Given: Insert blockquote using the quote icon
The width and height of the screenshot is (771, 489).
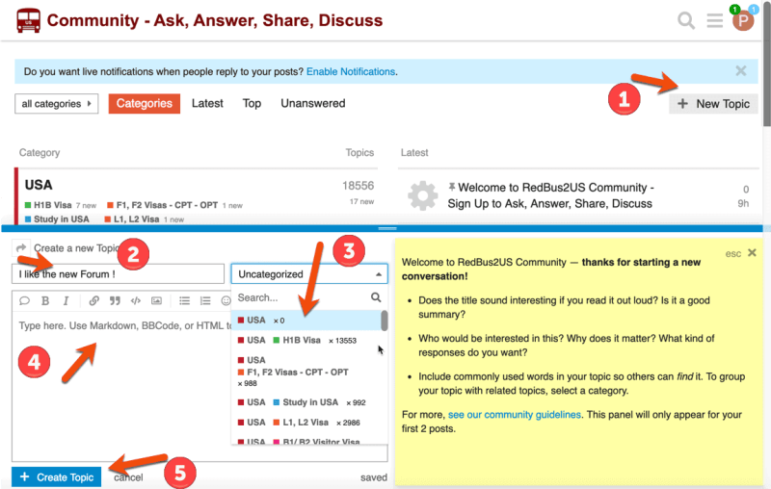Looking at the screenshot, I should (115, 301).
